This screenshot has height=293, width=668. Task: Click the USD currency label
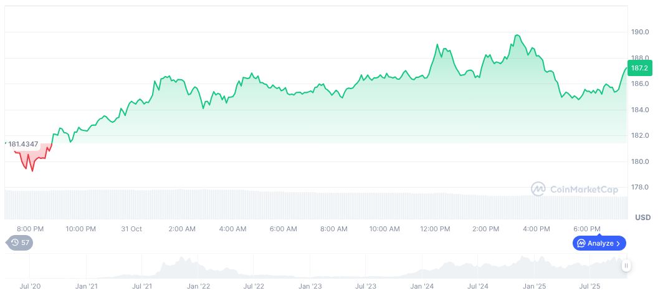pyautogui.click(x=642, y=218)
